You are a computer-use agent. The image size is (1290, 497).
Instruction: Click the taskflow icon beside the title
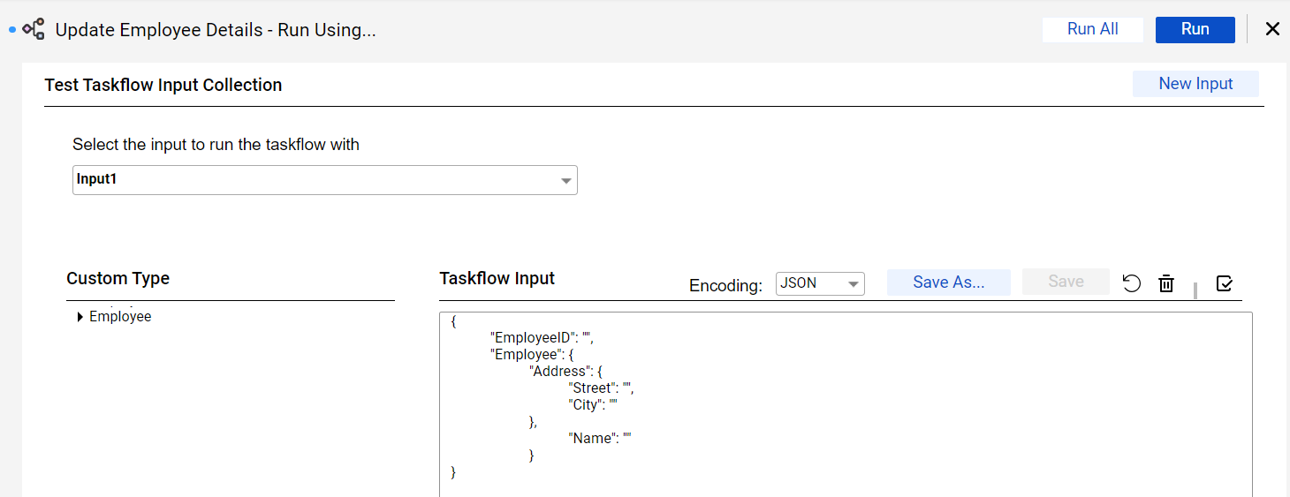[34, 29]
